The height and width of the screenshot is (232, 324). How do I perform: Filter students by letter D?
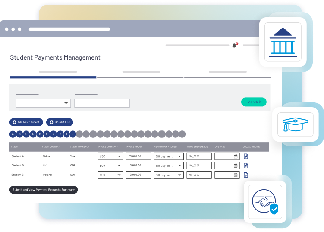coord(33,134)
